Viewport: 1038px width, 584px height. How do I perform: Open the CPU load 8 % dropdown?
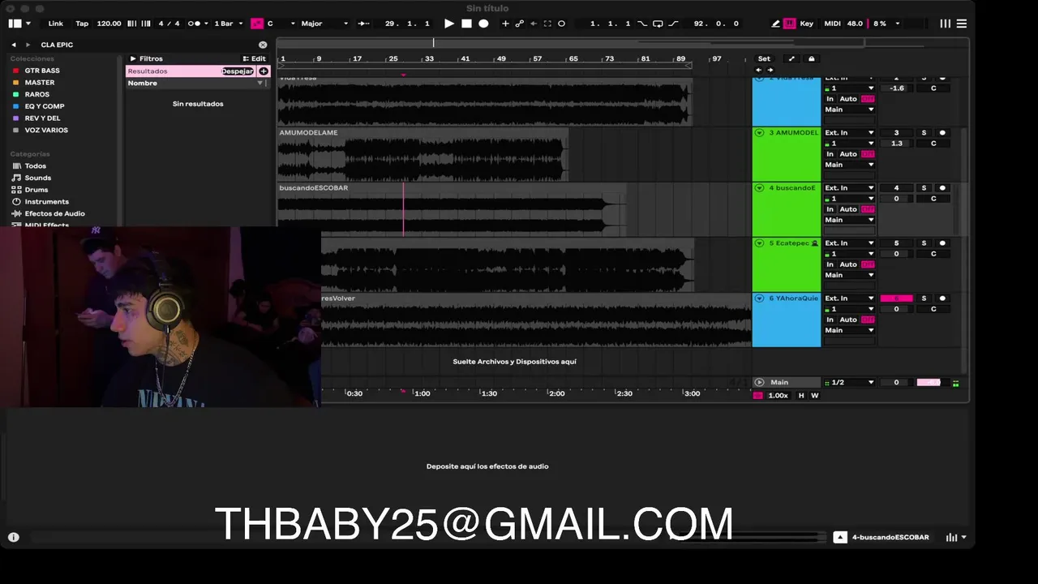click(x=886, y=24)
